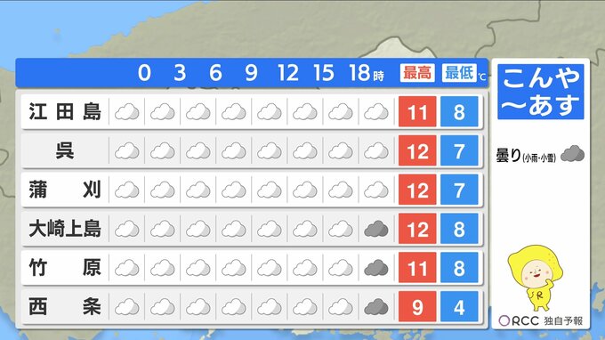Click the 独自予報 text label
Image resolution: width=605 pixels, height=340 pixels.
[563, 320]
